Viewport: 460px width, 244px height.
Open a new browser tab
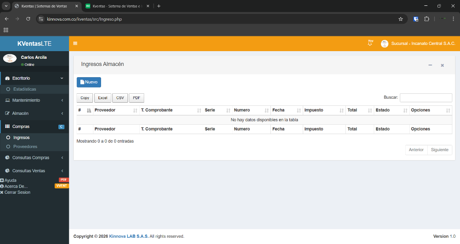159,6
